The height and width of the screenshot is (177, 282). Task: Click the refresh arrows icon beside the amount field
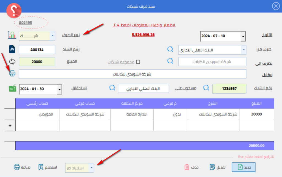click(x=12, y=61)
